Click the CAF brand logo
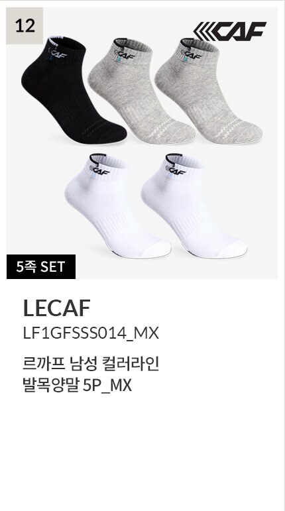 pyautogui.click(x=229, y=31)
